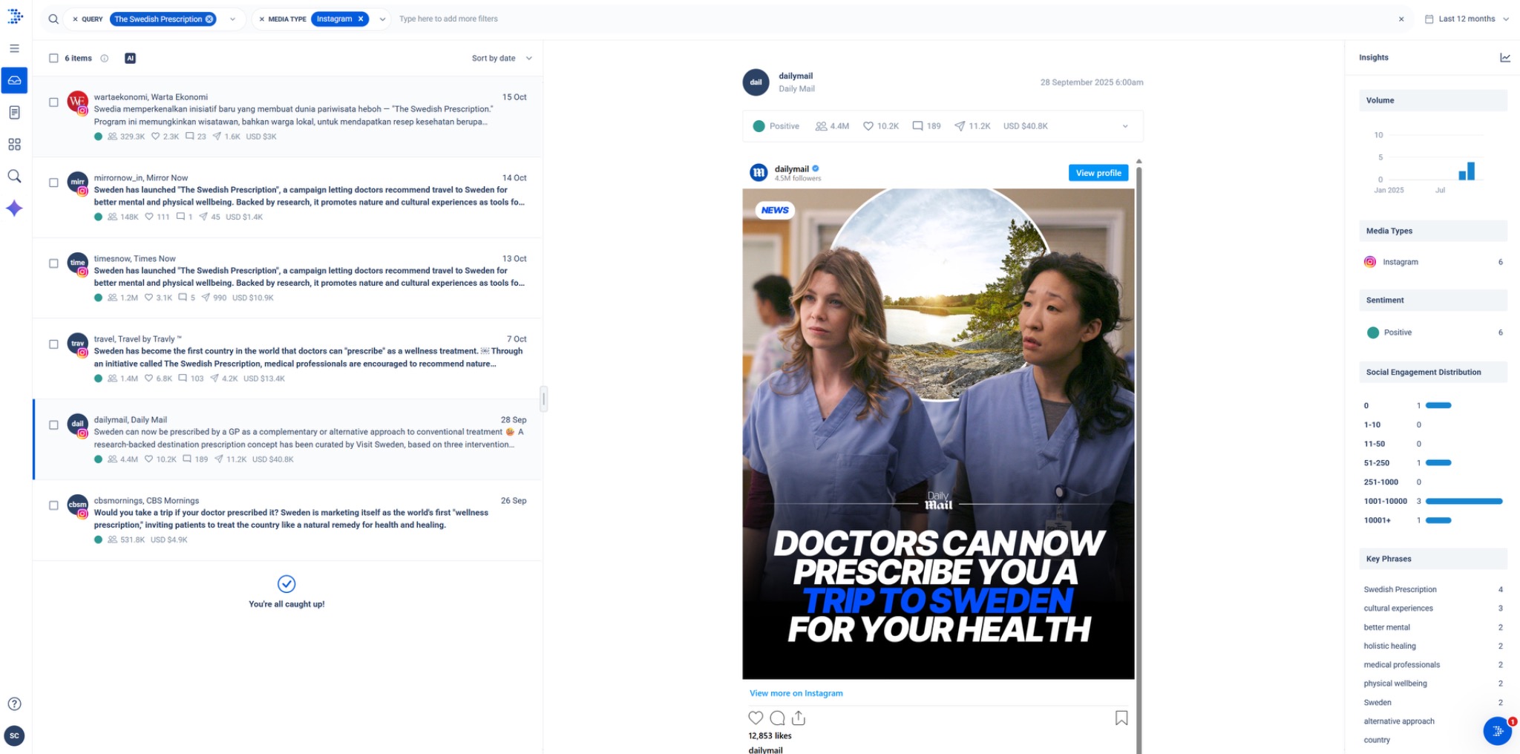Viewport: 1520px width, 754px height.
Task: Select the AI sparkle icon in sidebar
Action: [14, 208]
